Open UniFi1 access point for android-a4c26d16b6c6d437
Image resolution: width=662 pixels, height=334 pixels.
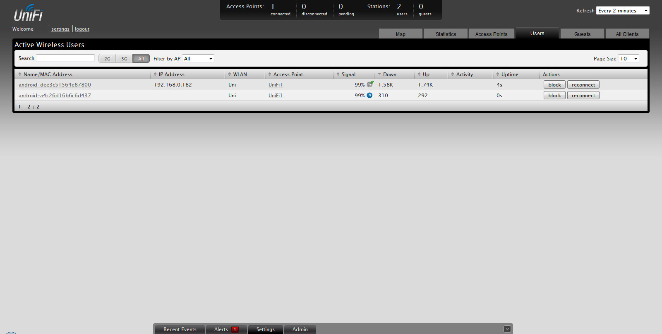[276, 95]
